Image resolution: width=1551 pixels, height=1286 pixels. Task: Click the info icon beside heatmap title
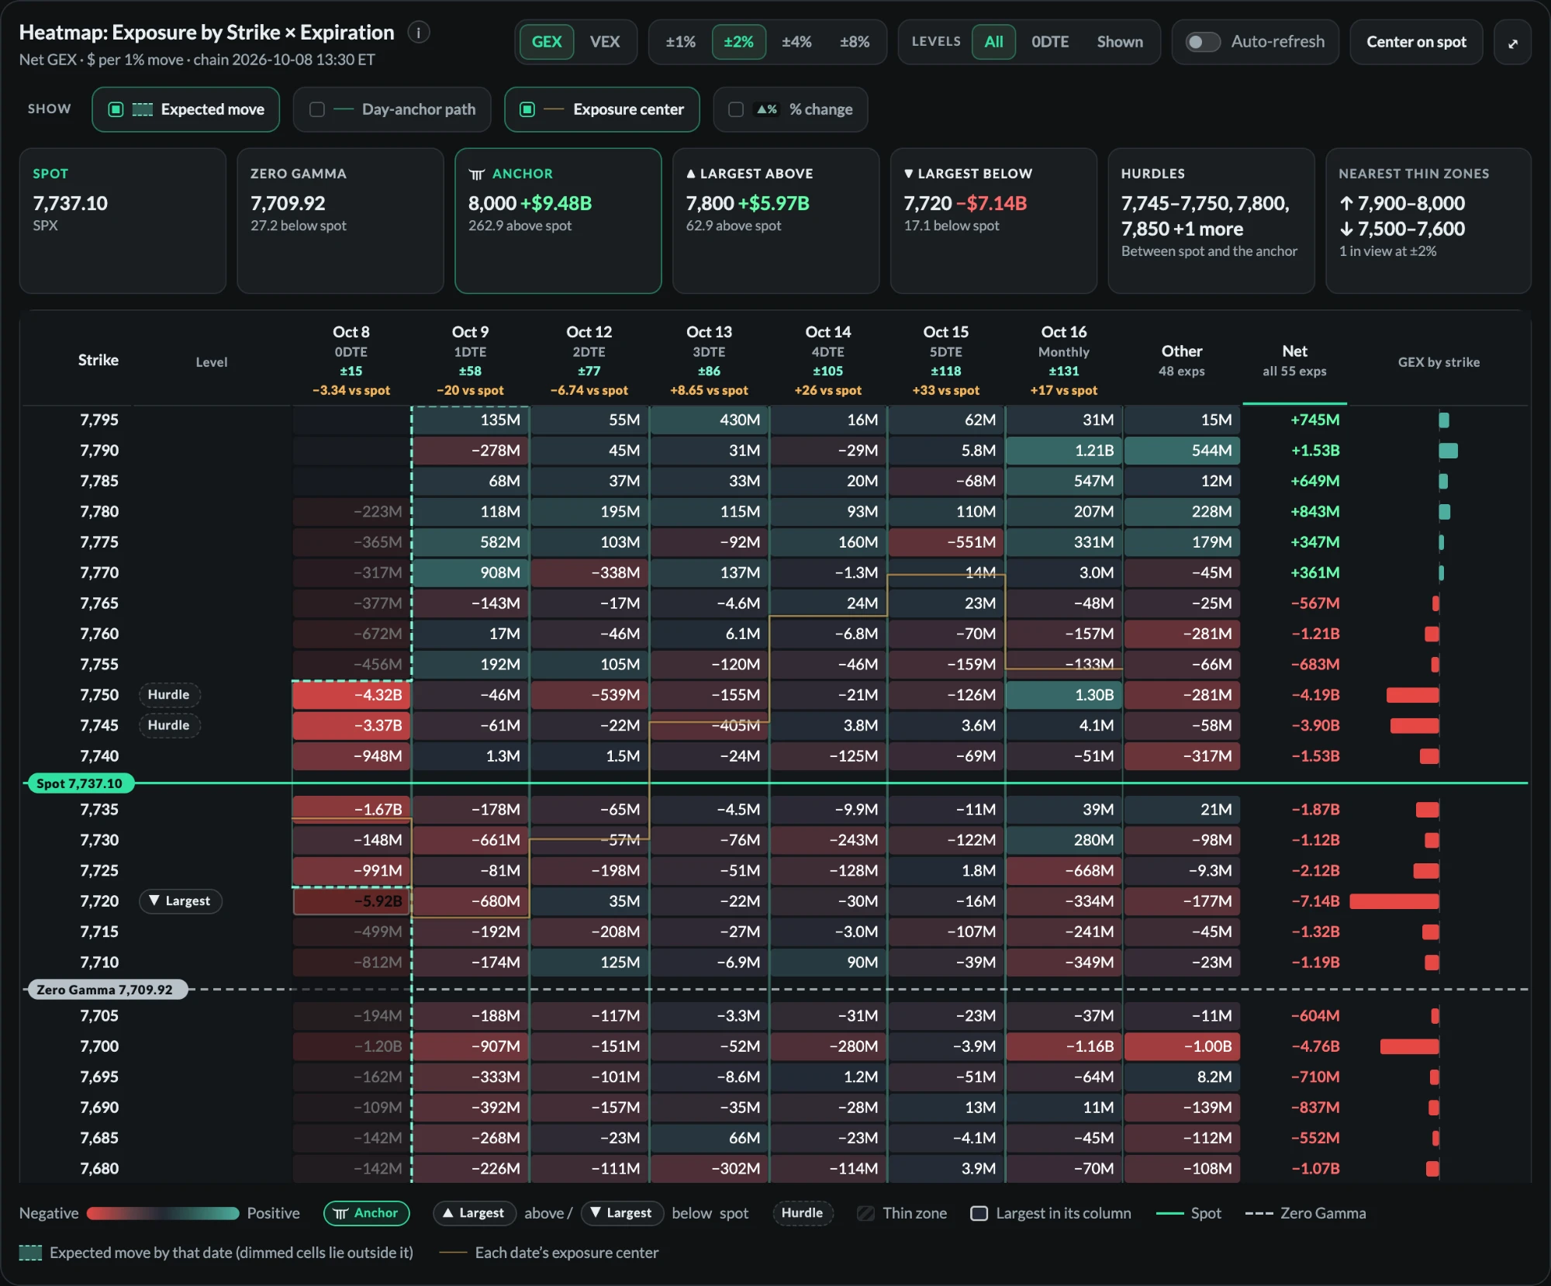click(419, 33)
